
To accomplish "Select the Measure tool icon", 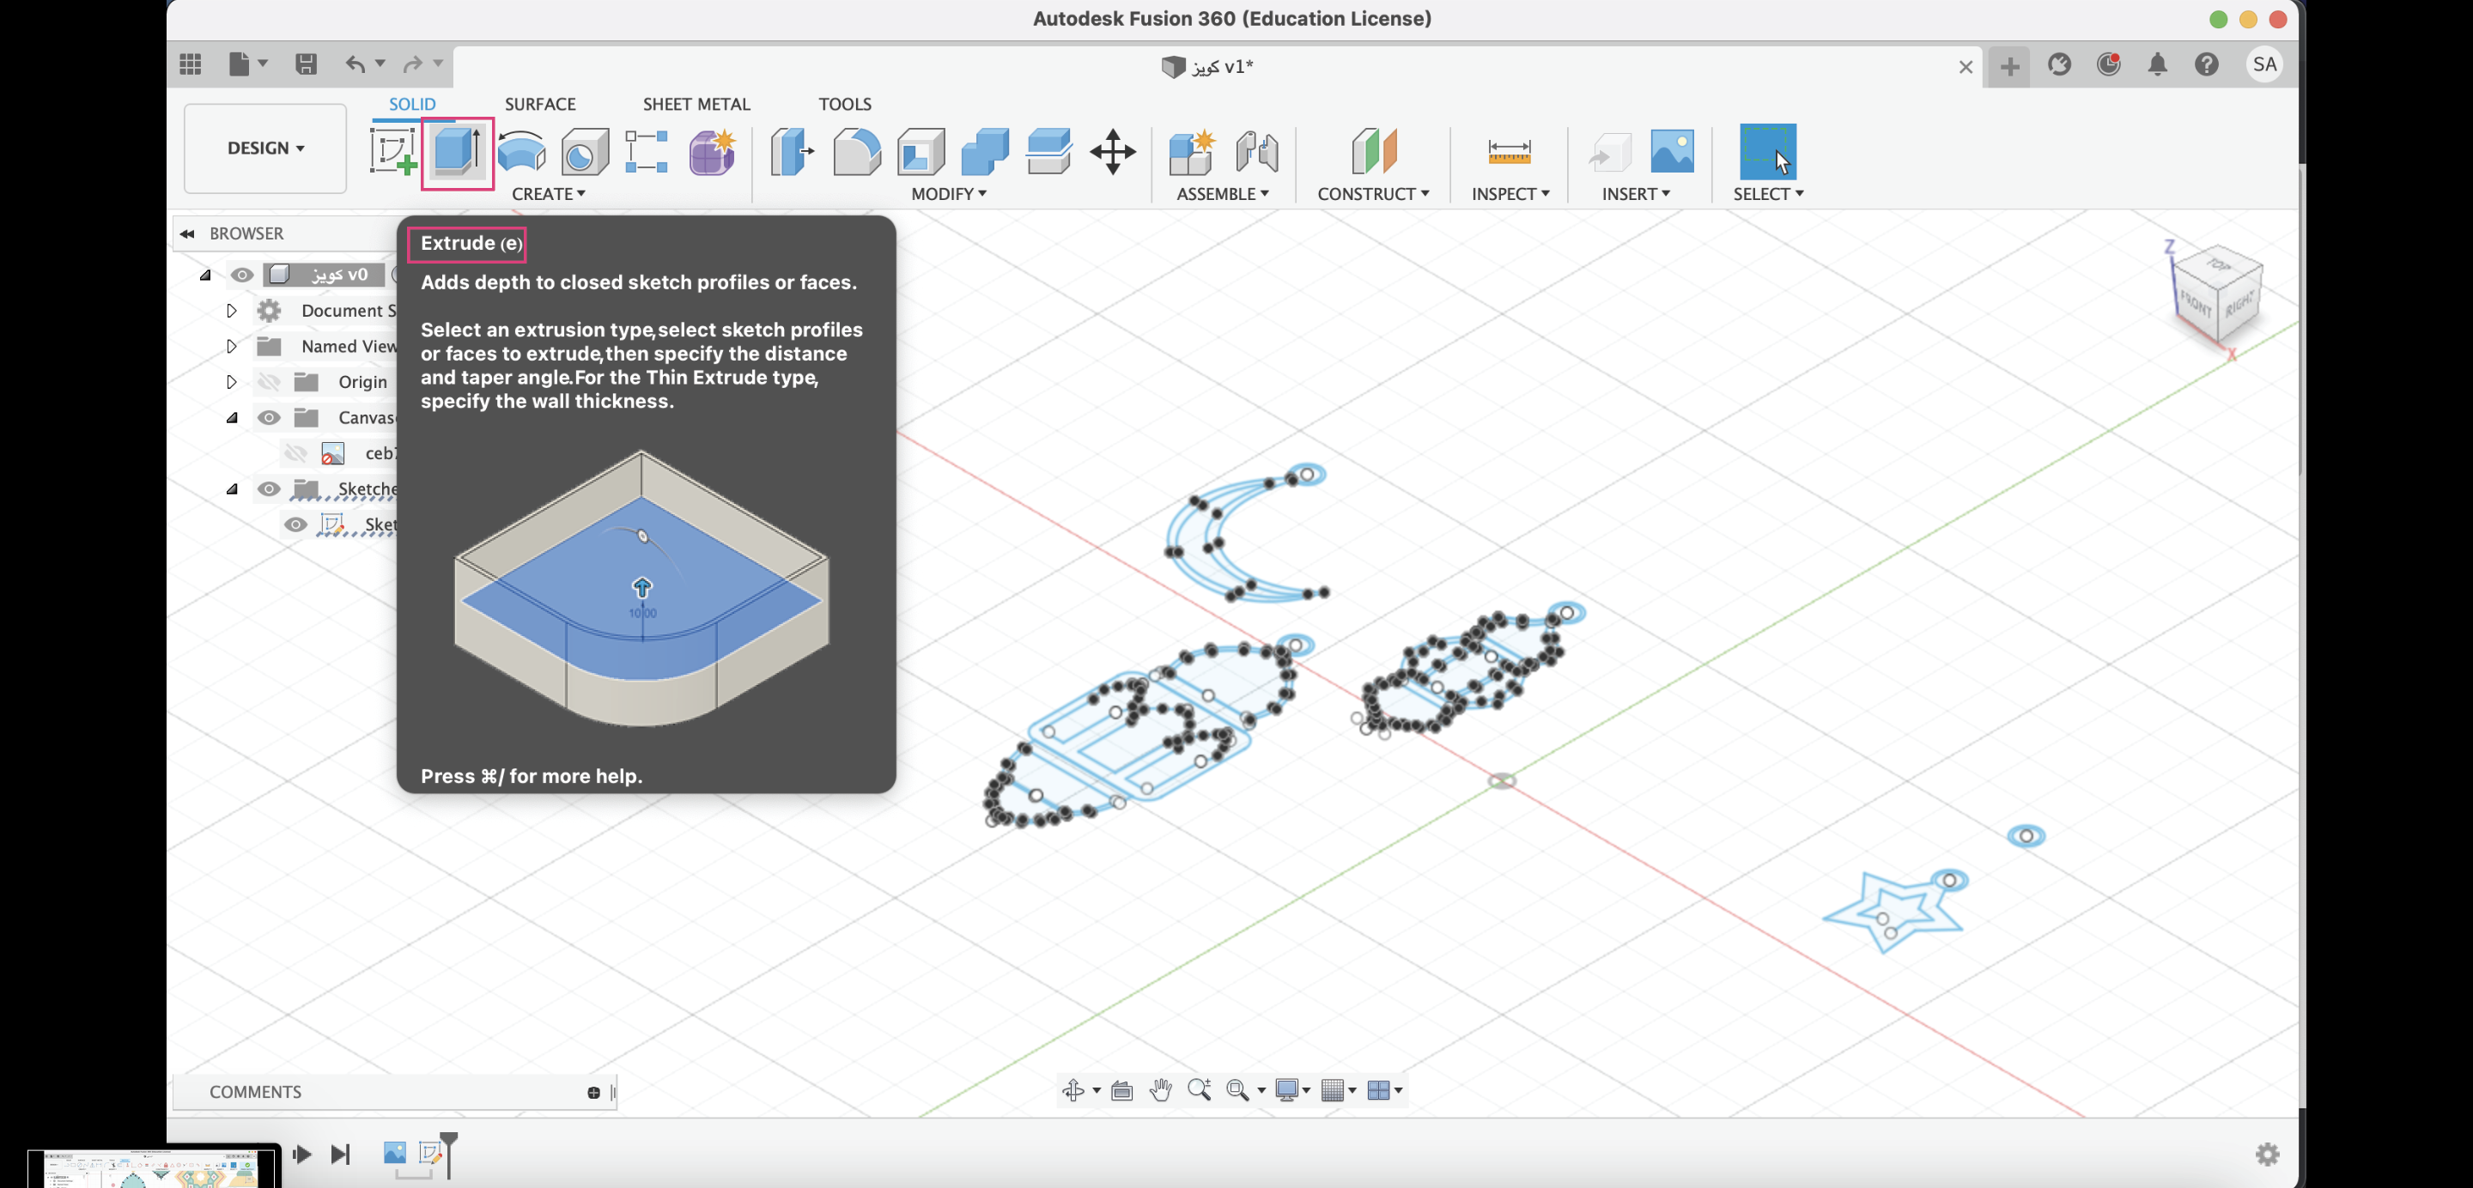I will (x=1510, y=152).
